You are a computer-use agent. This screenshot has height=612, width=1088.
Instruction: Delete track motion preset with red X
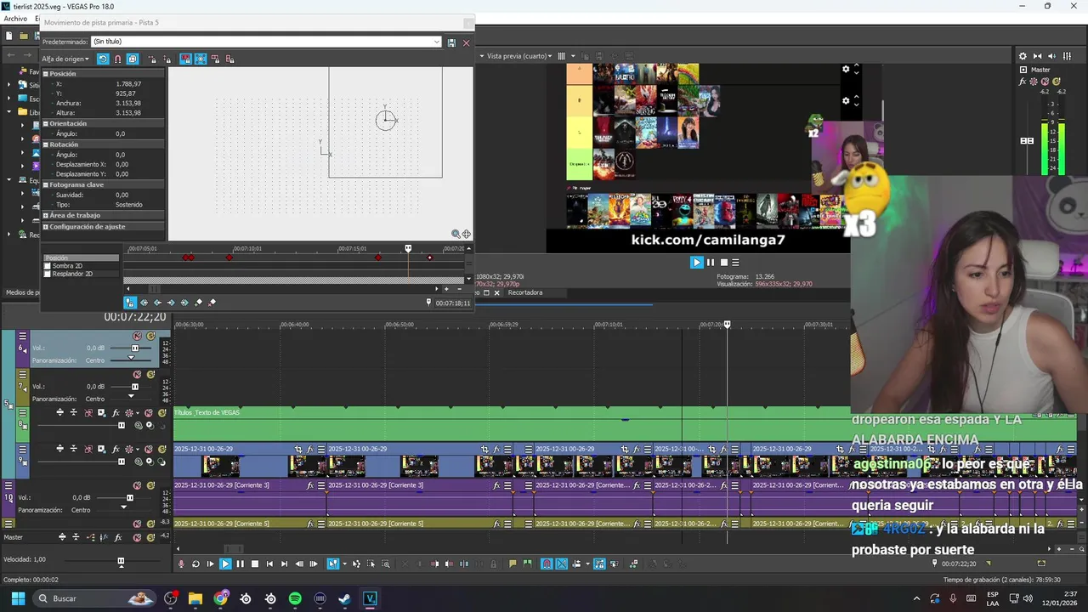466,42
